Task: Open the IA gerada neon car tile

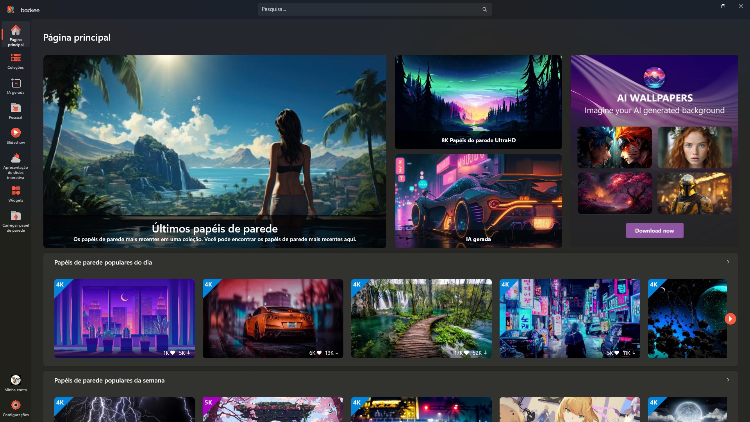Action: (x=478, y=201)
